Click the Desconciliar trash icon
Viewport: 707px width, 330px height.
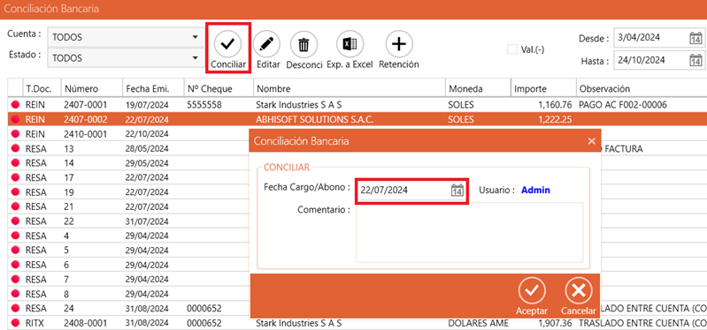pos(304,44)
